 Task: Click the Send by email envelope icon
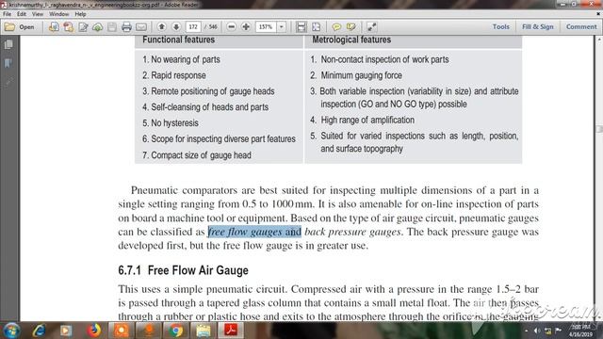pyautogui.click(x=141, y=27)
